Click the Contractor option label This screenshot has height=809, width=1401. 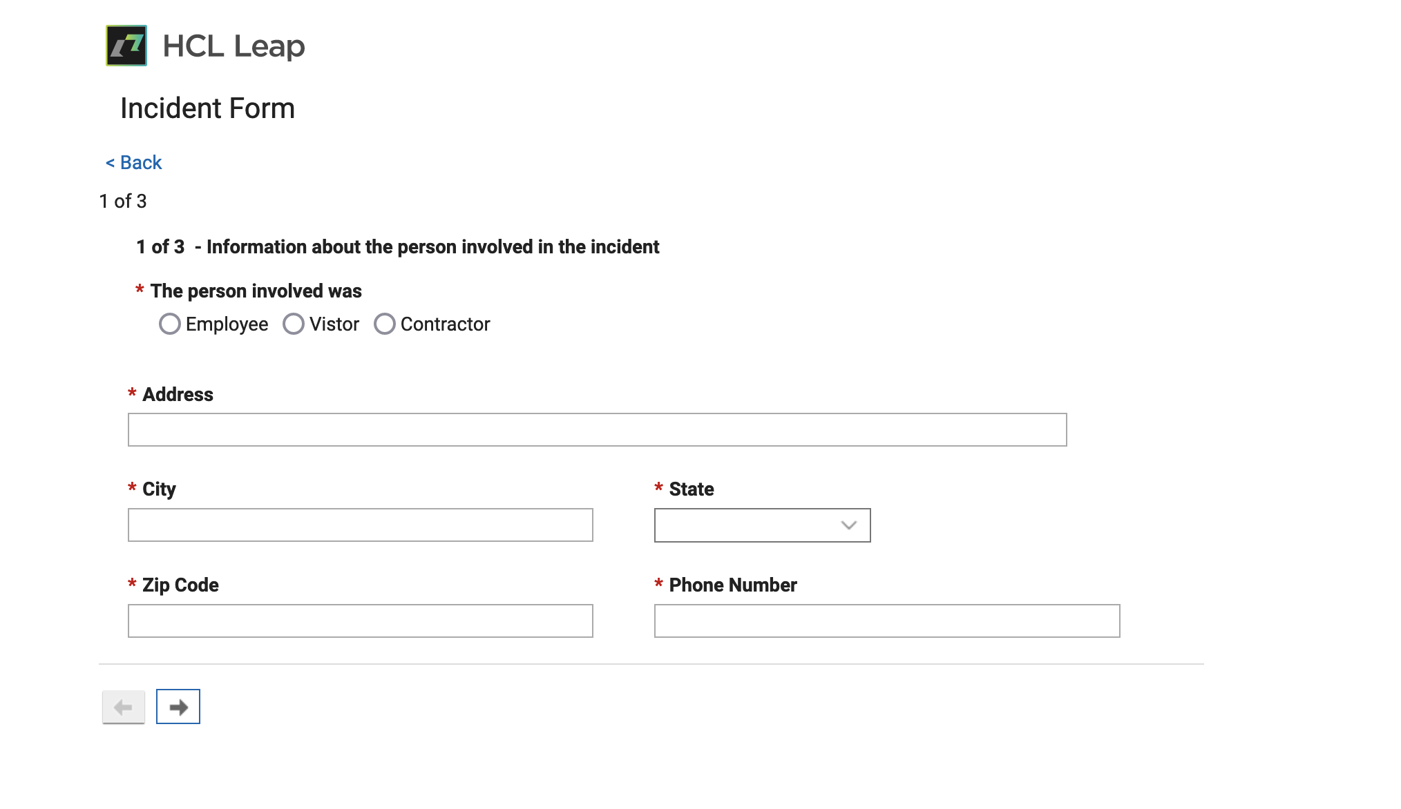[445, 324]
